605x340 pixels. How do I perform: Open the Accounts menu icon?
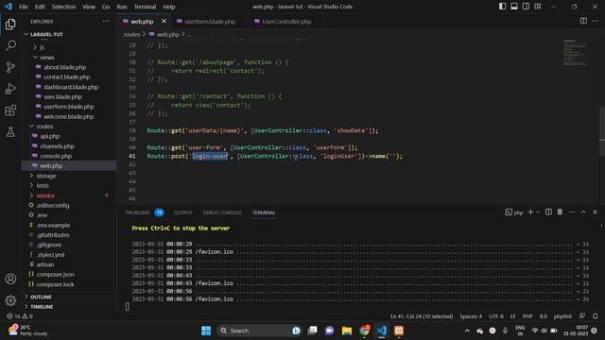coord(10,279)
